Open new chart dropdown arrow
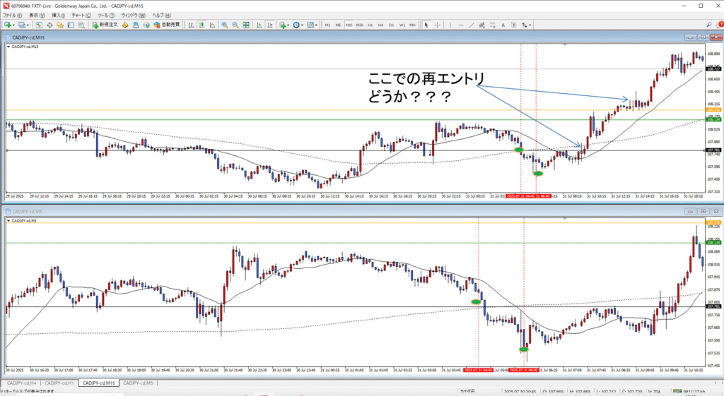 (x=14, y=25)
